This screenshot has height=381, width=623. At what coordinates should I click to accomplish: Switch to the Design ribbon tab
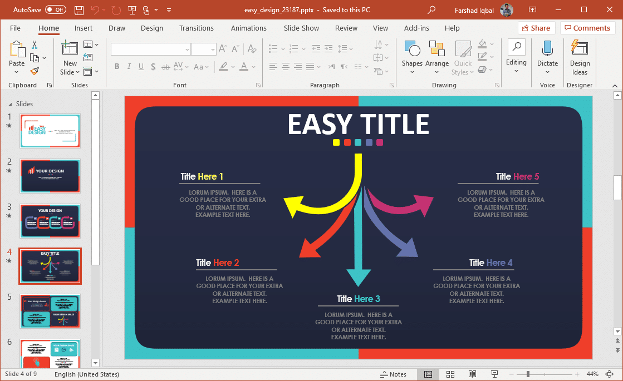click(x=152, y=28)
